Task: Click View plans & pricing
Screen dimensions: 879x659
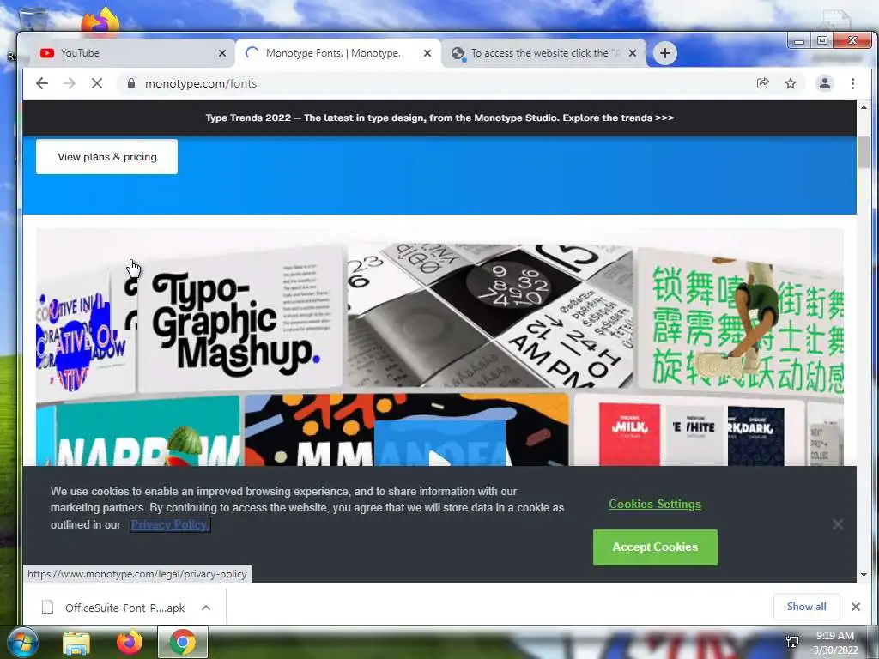Action: coord(106,157)
